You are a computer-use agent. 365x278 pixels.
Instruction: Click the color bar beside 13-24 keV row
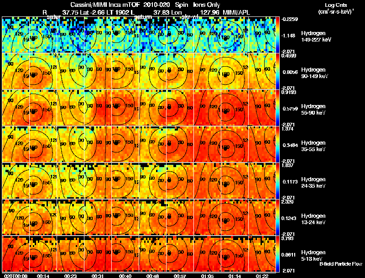click(x=277, y=217)
